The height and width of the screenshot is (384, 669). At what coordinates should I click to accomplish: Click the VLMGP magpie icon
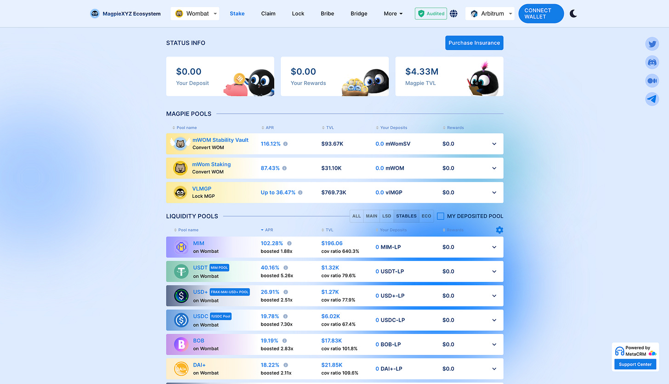click(180, 193)
